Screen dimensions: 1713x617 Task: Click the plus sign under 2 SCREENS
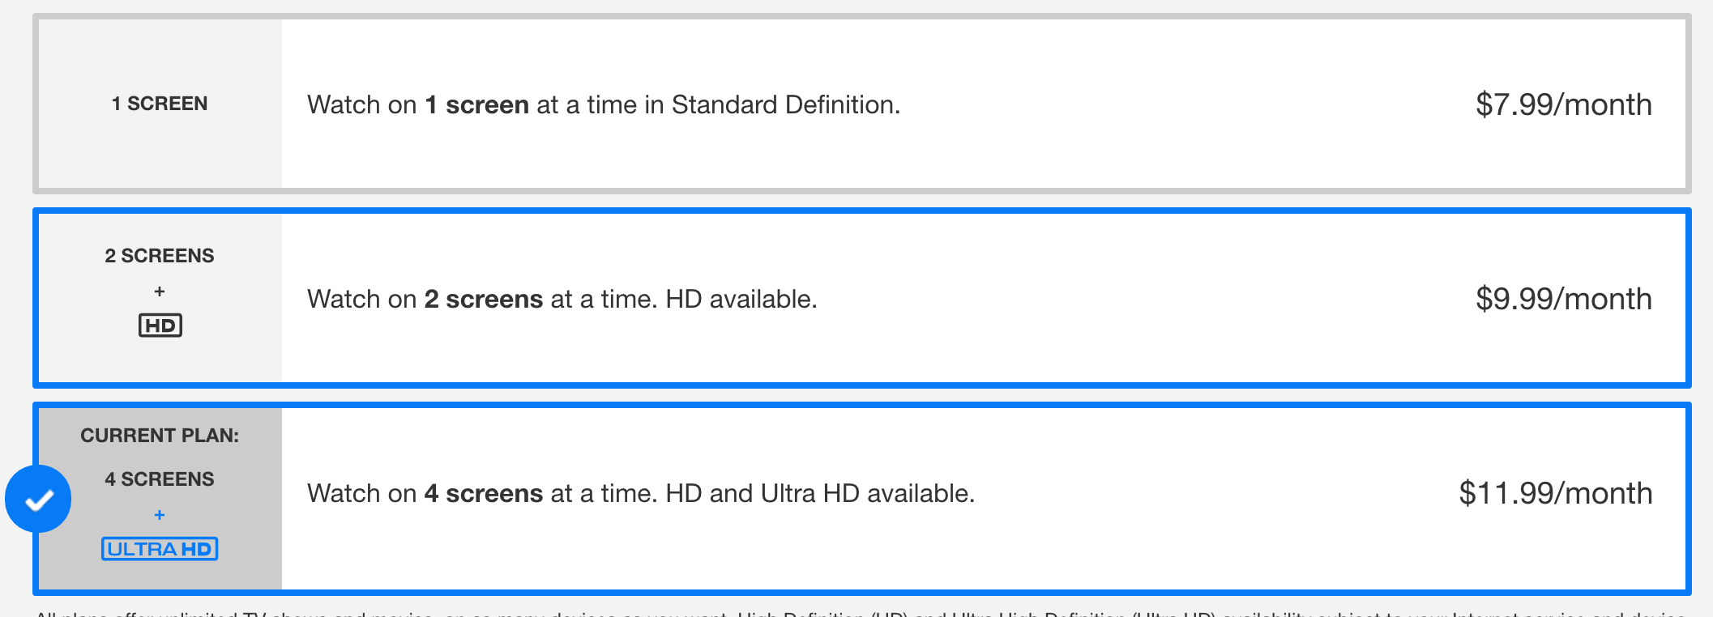159,291
